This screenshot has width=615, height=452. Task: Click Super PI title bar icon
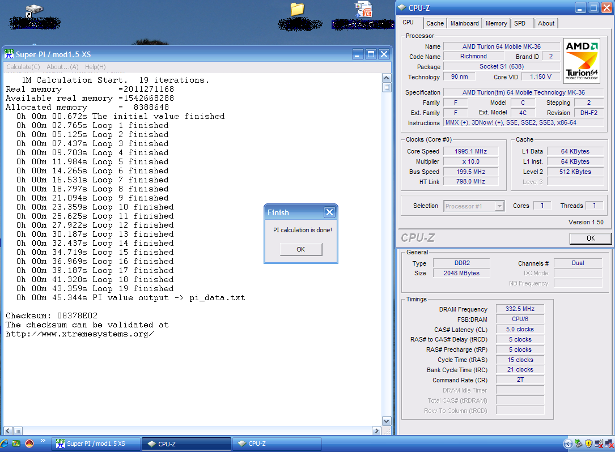click(x=9, y=54)
